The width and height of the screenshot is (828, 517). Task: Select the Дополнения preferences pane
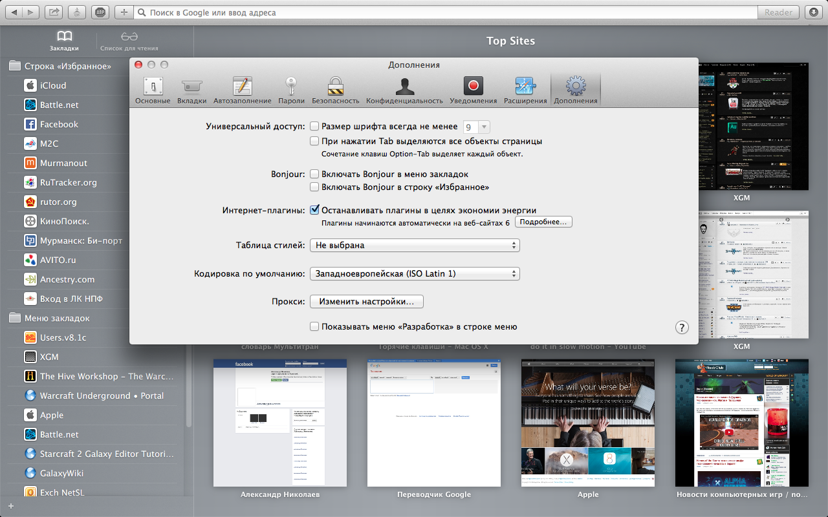pos(576,90)
